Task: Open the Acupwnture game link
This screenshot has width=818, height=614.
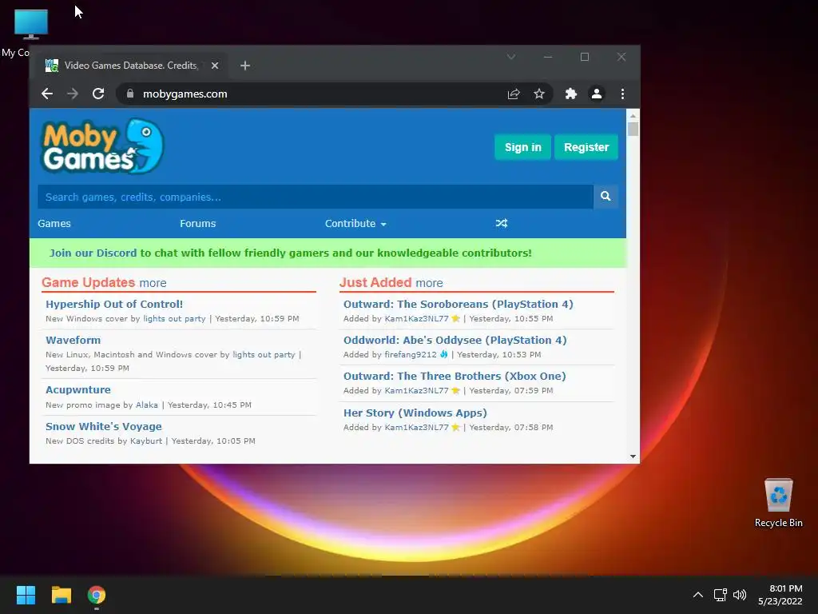Action: click(x=78, y=389)
